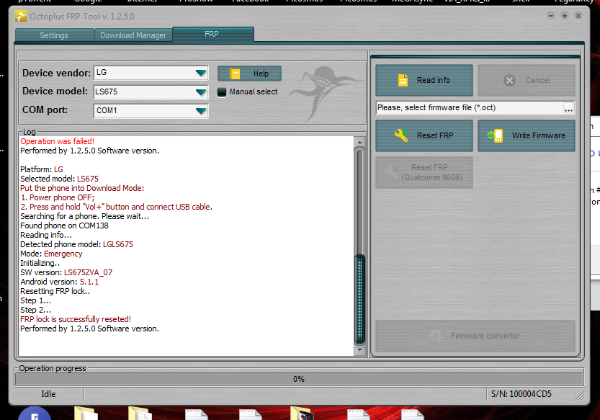Viewport: 600px width, 420px height.
Task: Click 'Mode: Emergency' log line
Action: [51, 254]
